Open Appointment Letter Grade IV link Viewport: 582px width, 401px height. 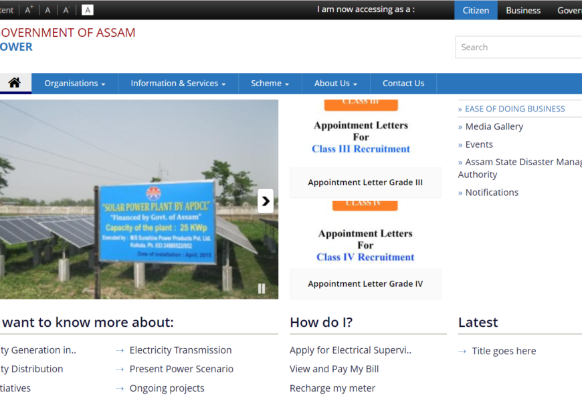(x=365, y=284)
